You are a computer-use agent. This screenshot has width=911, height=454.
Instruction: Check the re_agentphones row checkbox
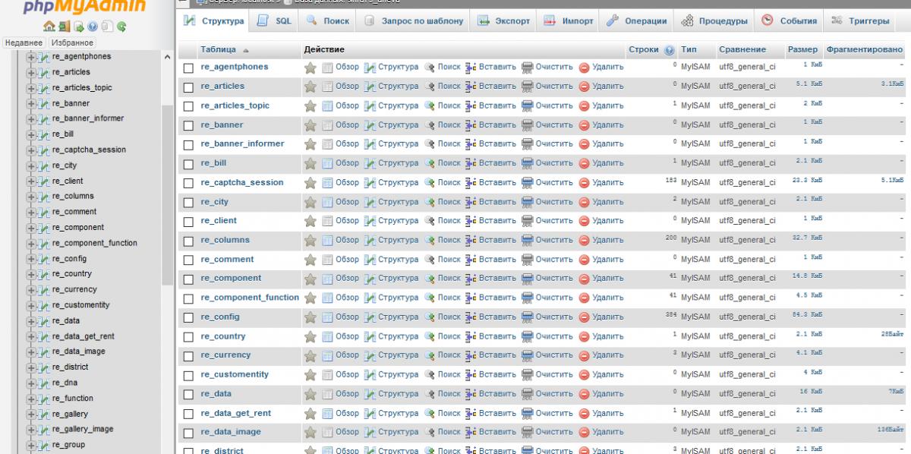[189, 68]
